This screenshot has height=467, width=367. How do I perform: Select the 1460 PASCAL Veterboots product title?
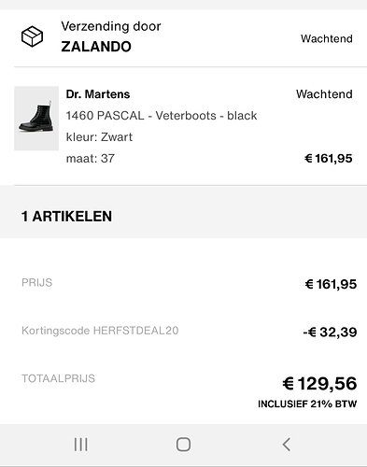coord(162,116)
